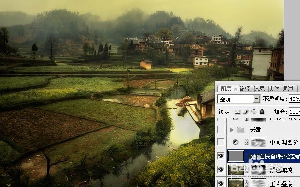Toggle lock all padlock icon
The height and width of the screenshot is (187, 300).
262,111
